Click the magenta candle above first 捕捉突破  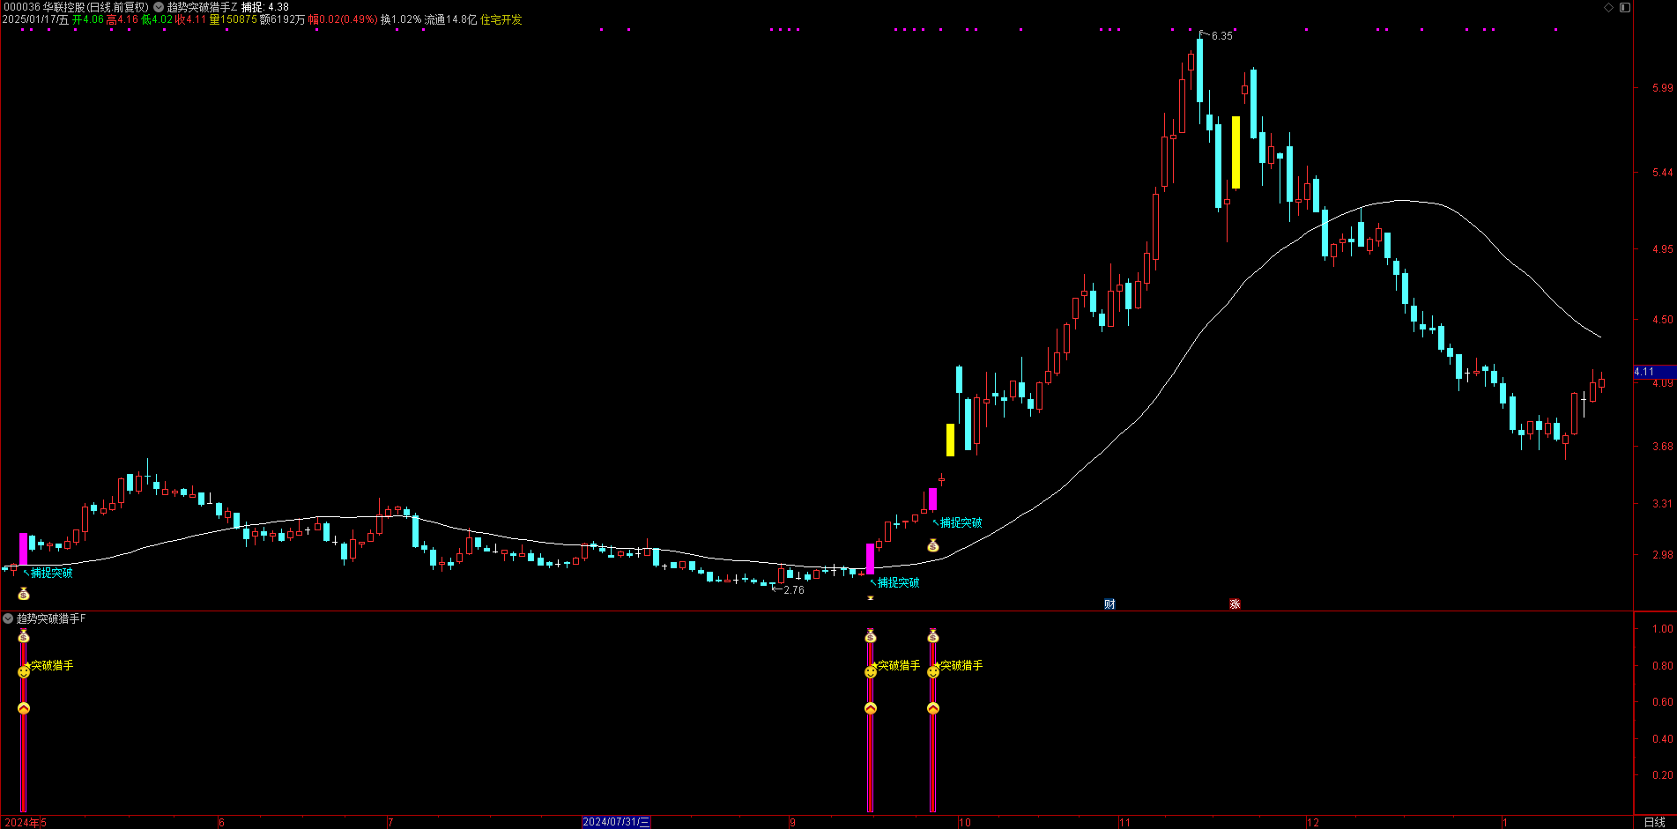click(24, 549)
